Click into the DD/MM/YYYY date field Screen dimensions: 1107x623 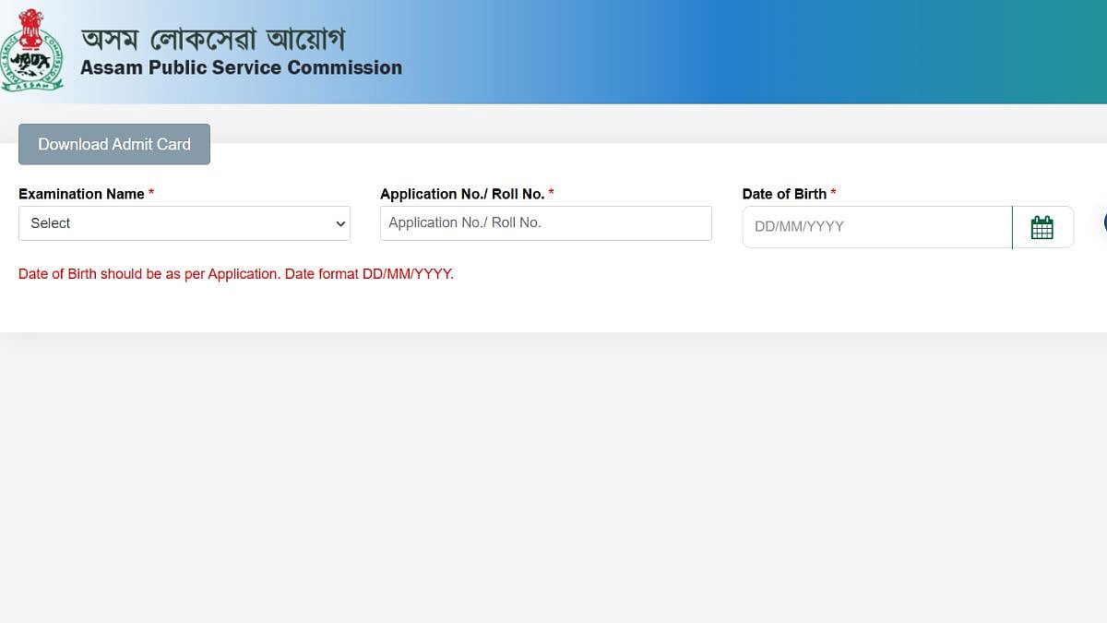pos(876,227)
